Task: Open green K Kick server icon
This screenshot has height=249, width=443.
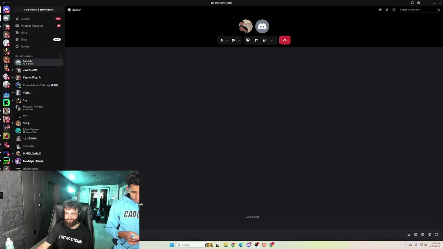Action: [6, 102]
